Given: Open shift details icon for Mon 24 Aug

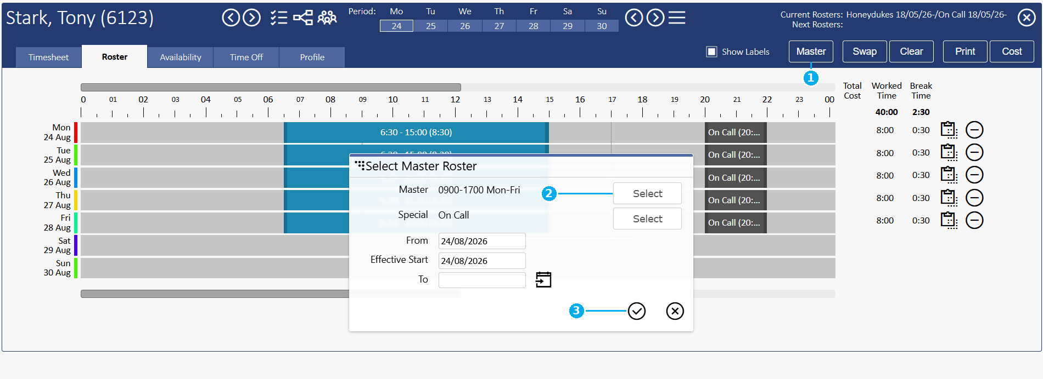Looking at the screenshot, I should pos(949,130).
